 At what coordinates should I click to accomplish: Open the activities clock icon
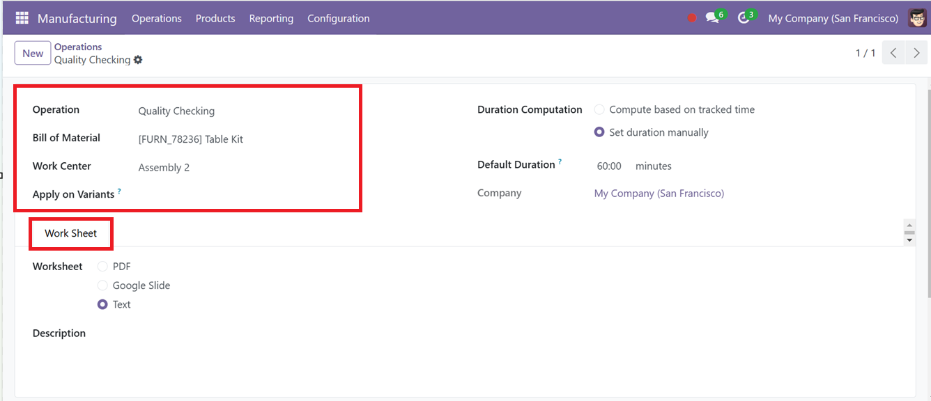(x=744, y=18)
